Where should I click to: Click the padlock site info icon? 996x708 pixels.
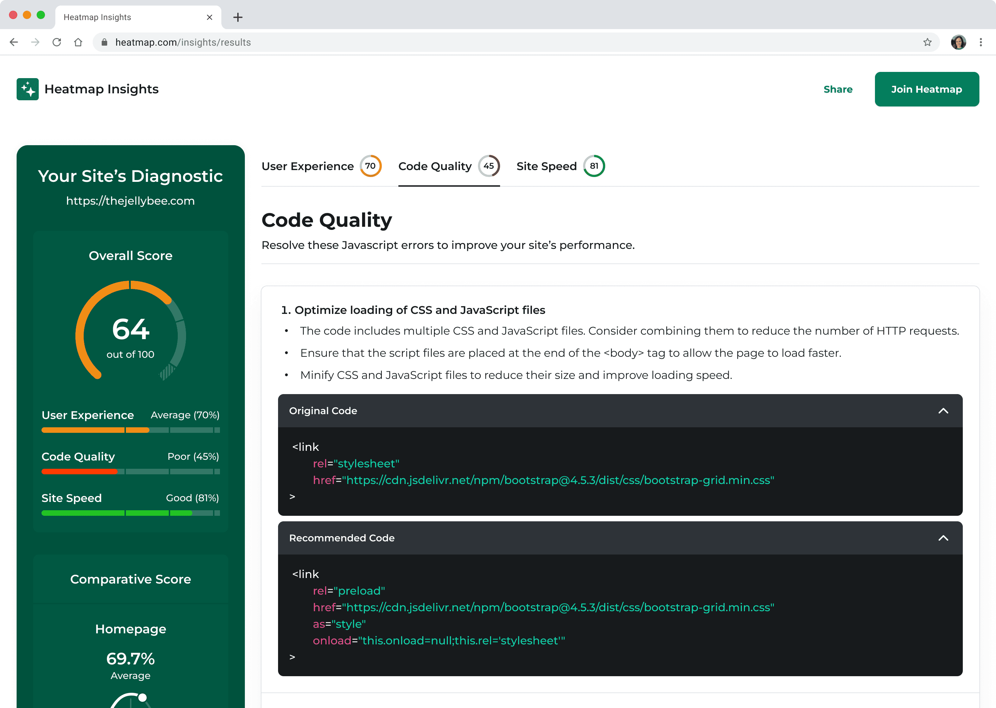click(104, 42)
